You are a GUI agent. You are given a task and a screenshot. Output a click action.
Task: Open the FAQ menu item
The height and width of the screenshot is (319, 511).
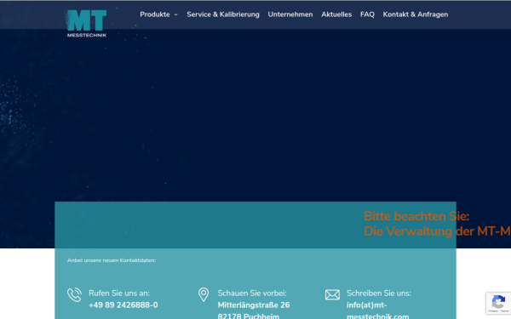[x=367, y=14]
